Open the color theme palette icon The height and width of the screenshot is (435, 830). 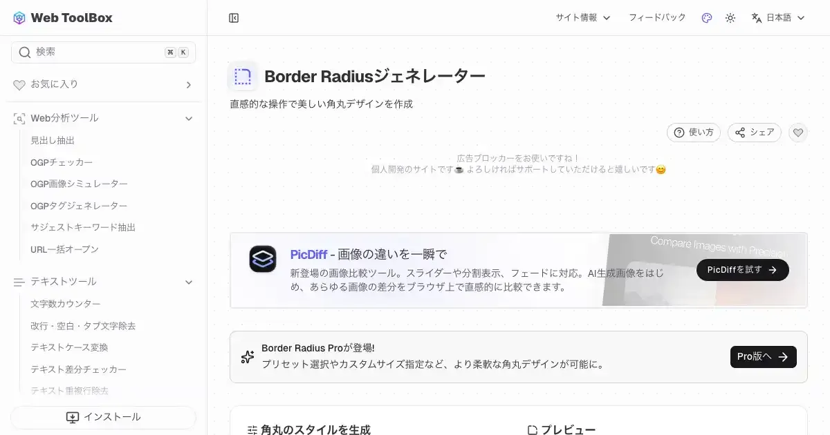pos(706,18)
